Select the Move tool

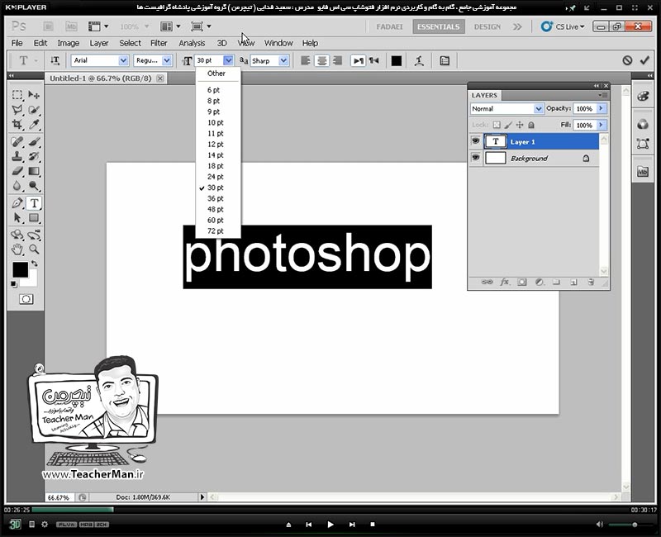(34, 95)
